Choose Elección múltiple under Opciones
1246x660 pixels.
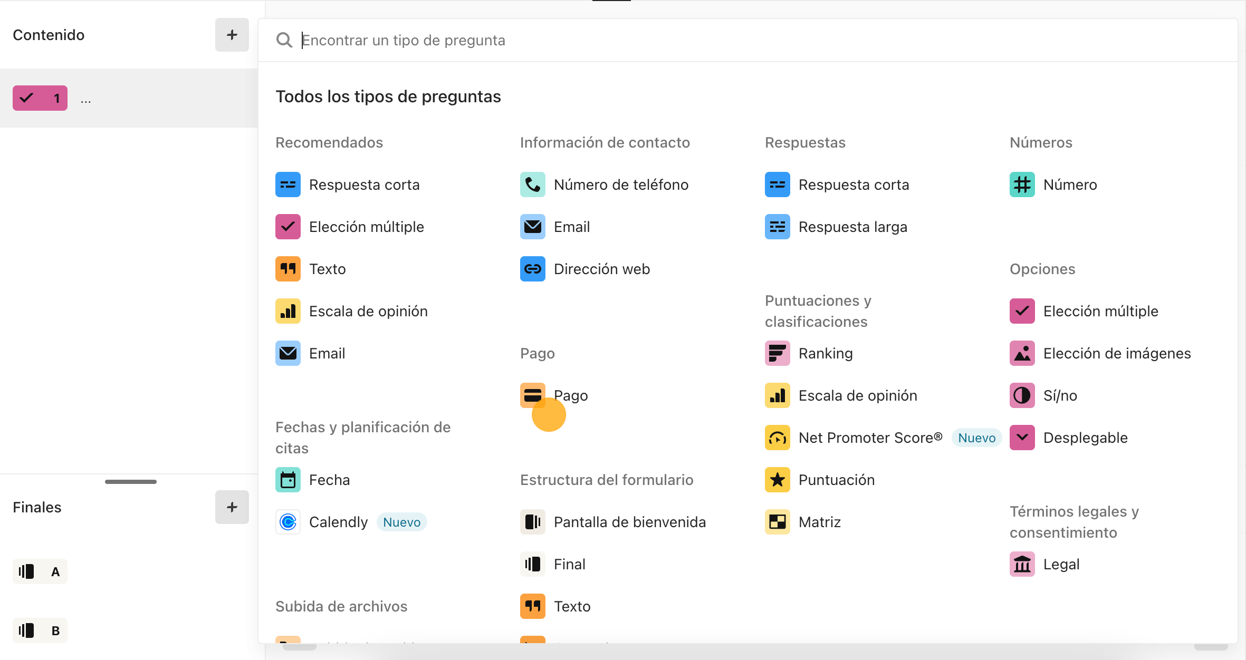pyautogui.click(x=1100, y=311)
